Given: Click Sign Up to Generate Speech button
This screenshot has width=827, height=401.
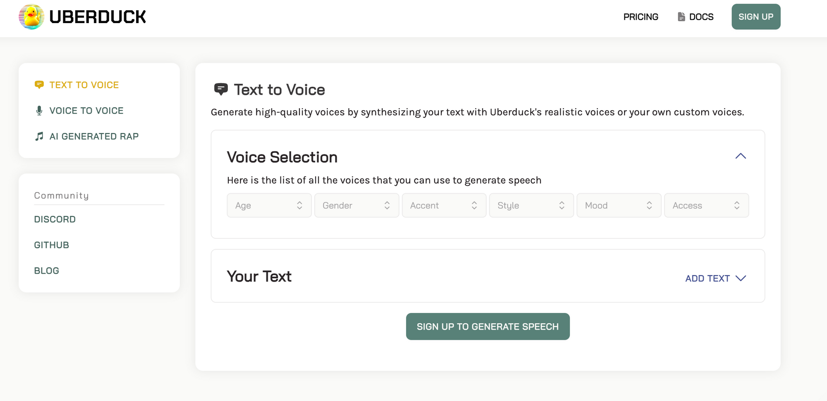Looking at the screenshot, I should tap(488, 327).
